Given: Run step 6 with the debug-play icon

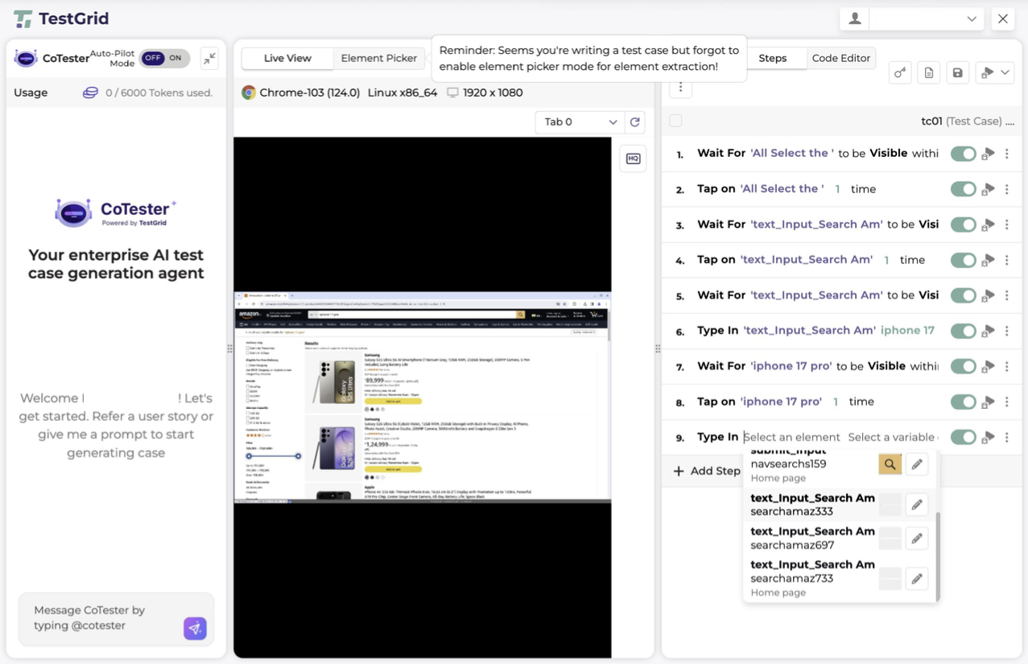Looking at the screenshot, I should (988, 331).
